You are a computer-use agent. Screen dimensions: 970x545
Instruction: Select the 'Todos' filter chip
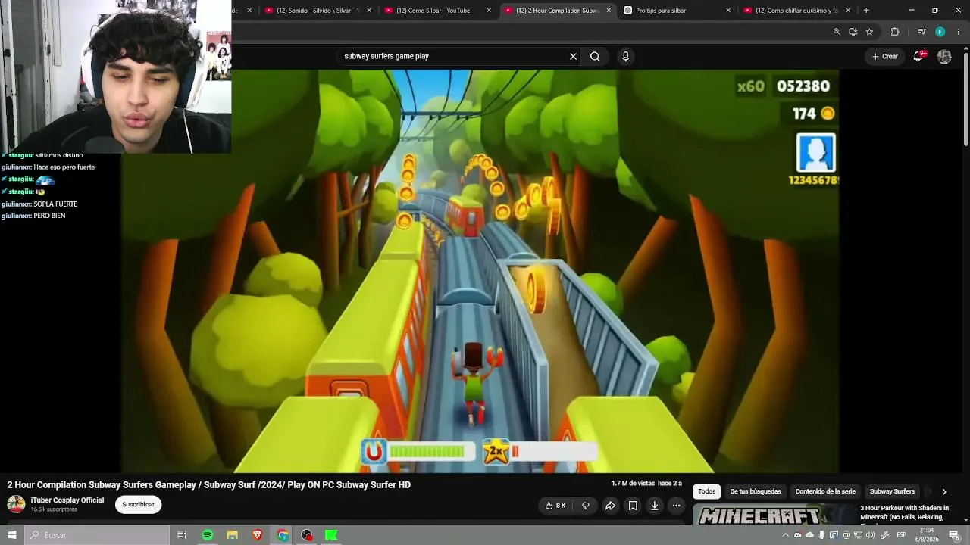(x=707, y=491)
